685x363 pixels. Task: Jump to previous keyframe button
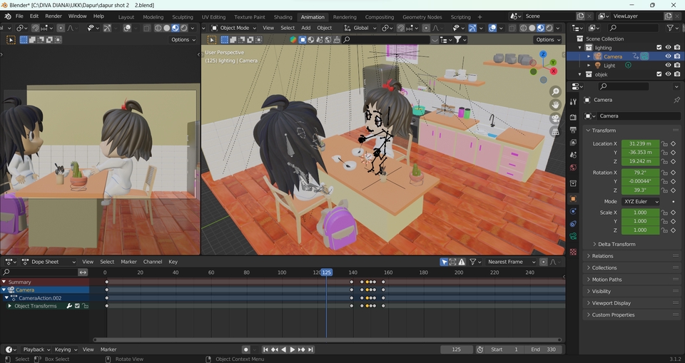click(x=274, y=349)
